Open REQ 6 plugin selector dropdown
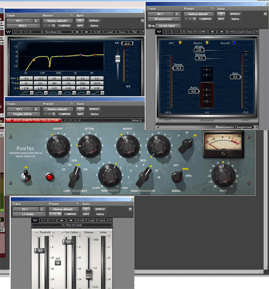 coord(23,26)
